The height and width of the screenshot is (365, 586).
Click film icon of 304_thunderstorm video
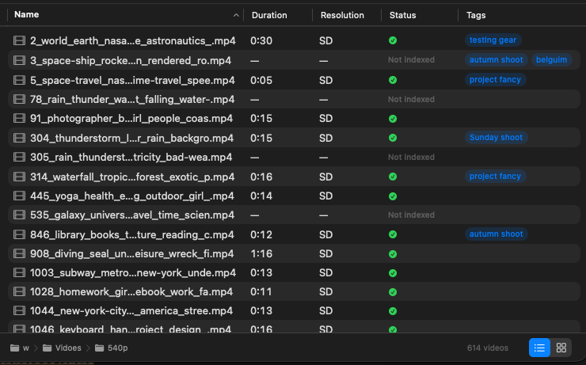pyautogui.click(x=20, y=138)
